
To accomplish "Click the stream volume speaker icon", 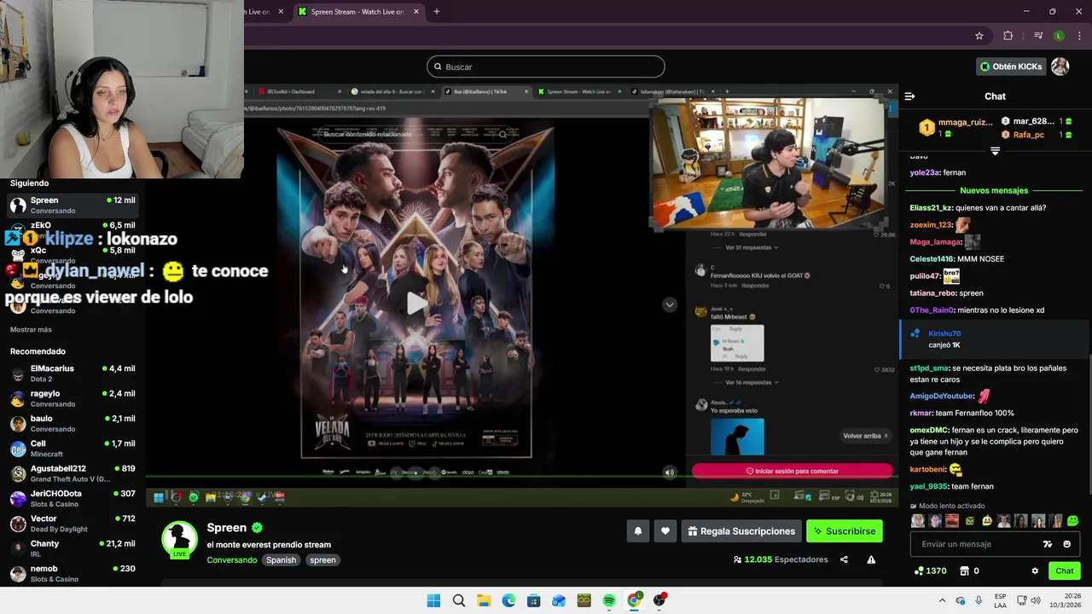I will tap(670, 472).
